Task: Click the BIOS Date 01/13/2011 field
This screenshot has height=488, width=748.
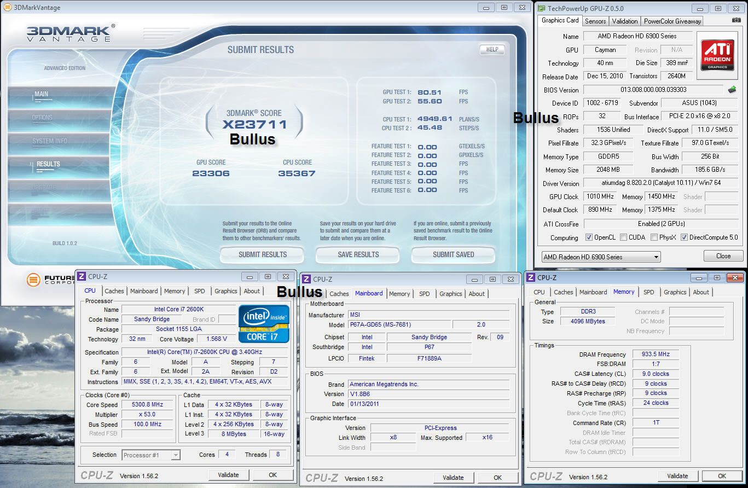Action: [429, 404]
